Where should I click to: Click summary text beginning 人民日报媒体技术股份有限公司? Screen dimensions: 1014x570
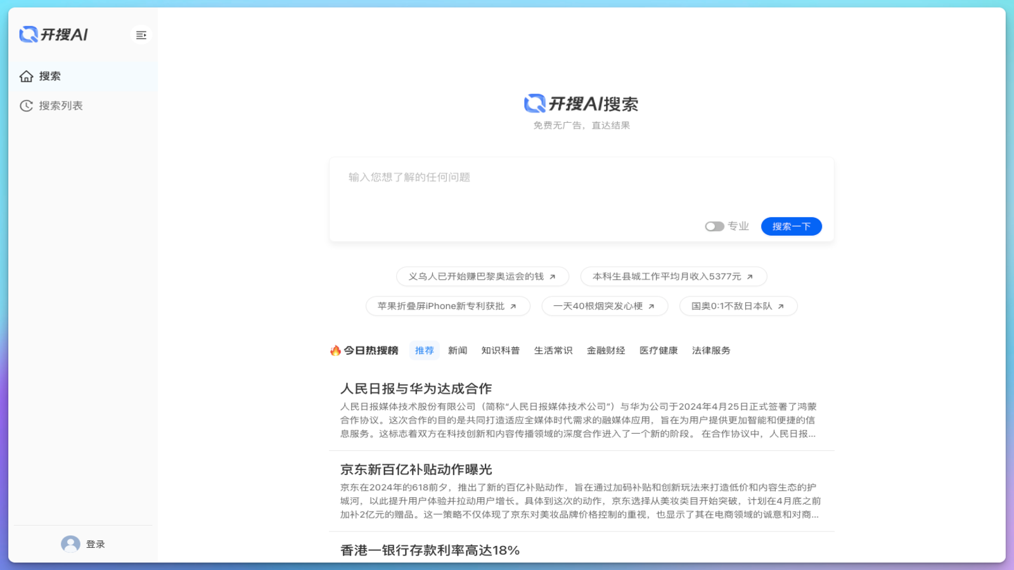(x=579, y=420)
